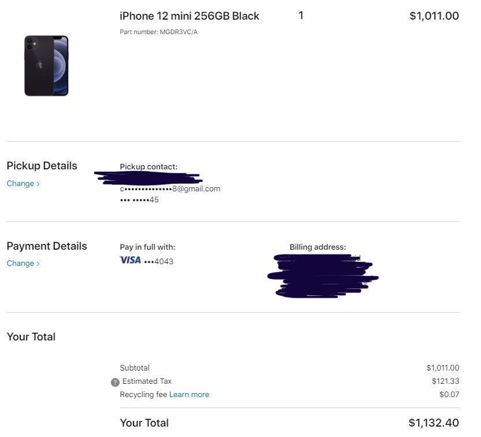Image resolution: width=481 pixels, height=437 pixels.
Task: Select the Billing address label
Action: click(318, 247)
